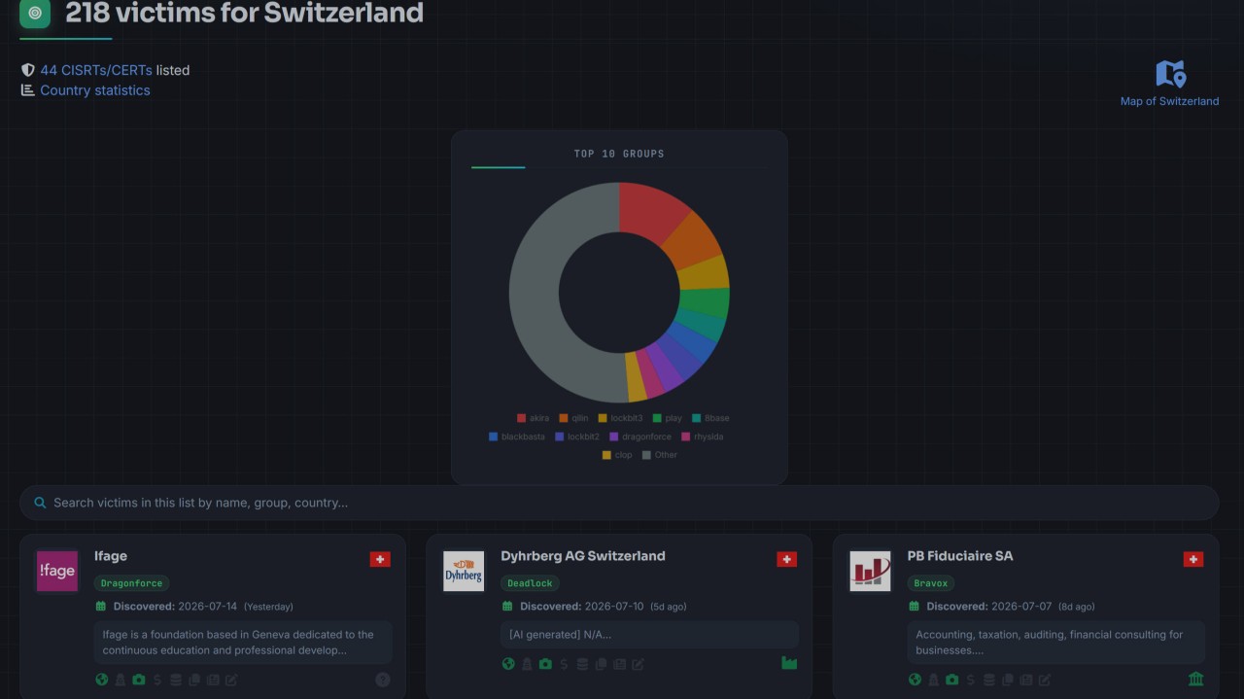This screenshot has height=699, width=1244.
Task: Click the Swiss flag on PB Fiduciaire card
Action: tap(1193, 559)
